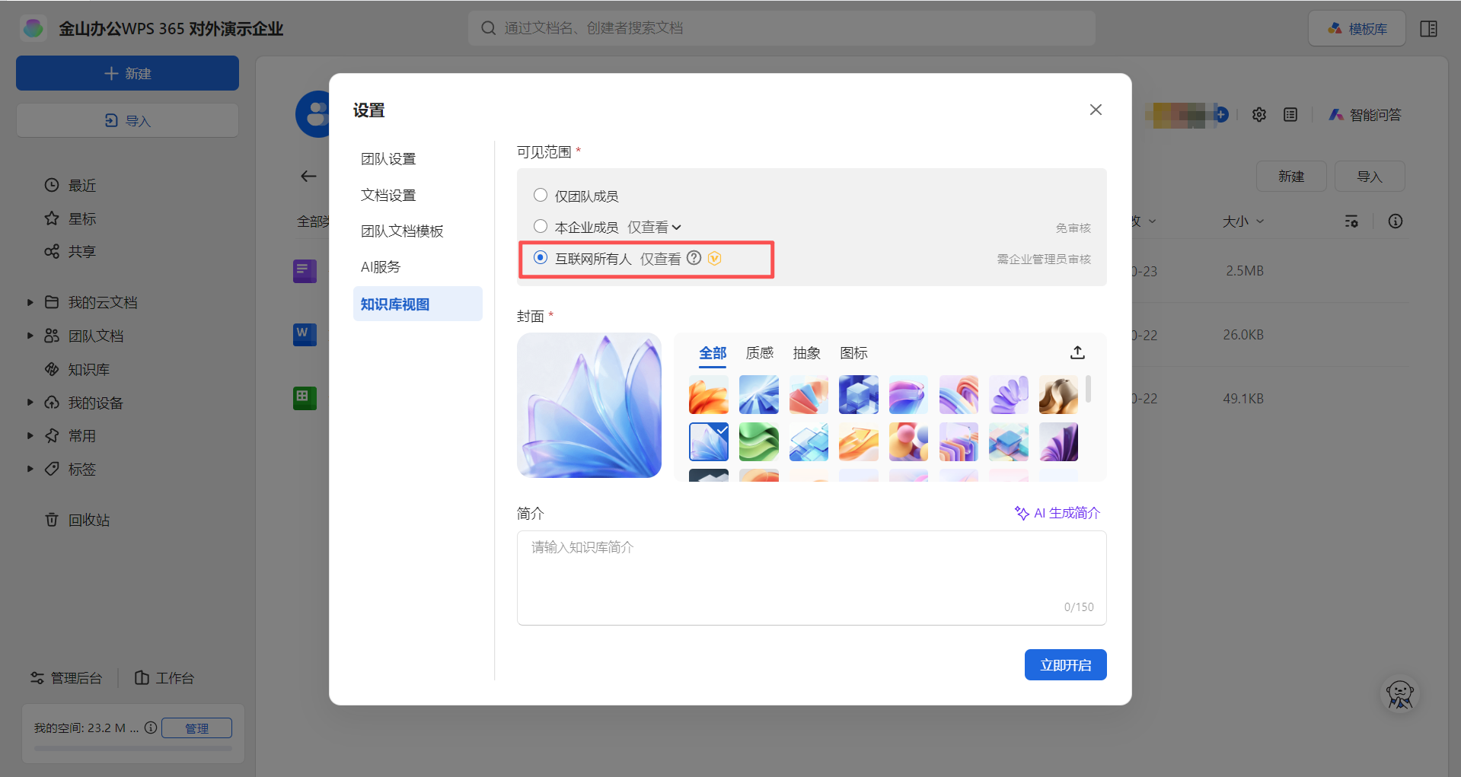Click the 新建 button above the file list
The width and height of the screenshot is (1461, 777).
[1291, 177]
